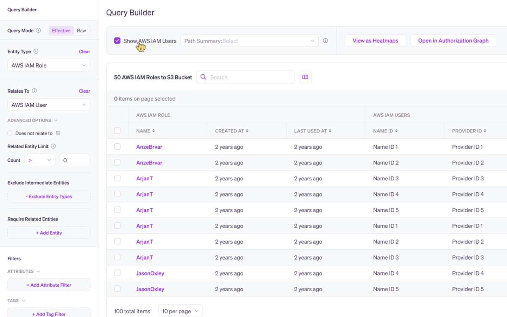Screen dimensions: 507x317
Task: Clear the Entity Type selection
Action: tap(84, 51)
